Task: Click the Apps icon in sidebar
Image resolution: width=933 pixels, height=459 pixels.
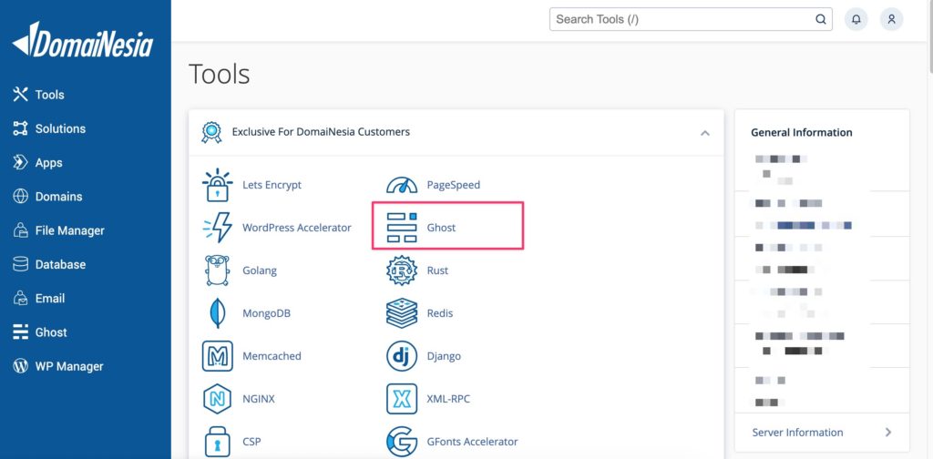Action: [x=20, y=162]
